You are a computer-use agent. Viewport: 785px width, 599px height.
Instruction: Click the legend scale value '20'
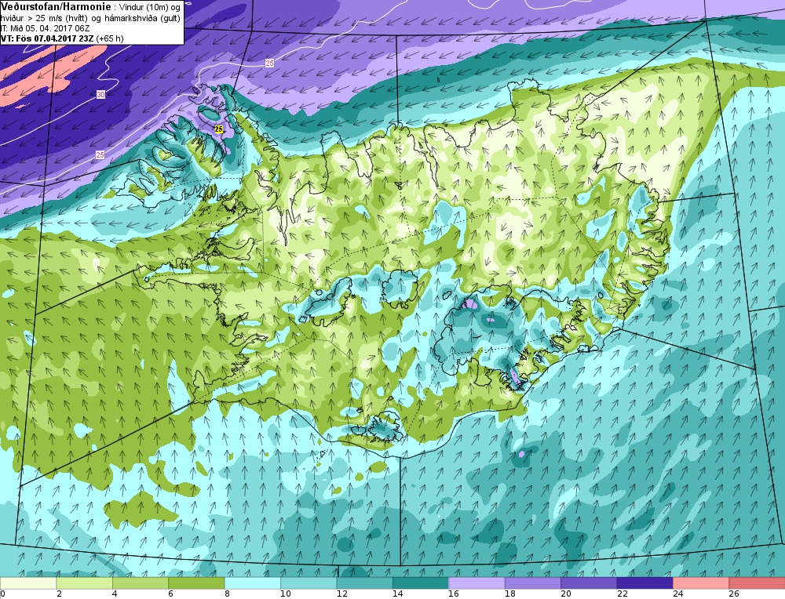tap(566, 594)
